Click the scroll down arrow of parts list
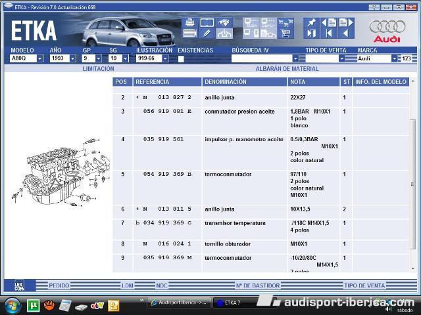This screenshot has width=421, height=315. [412, 268]
